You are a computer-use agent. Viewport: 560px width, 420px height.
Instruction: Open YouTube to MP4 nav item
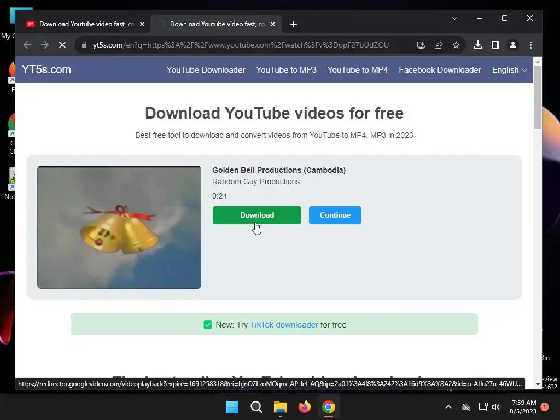coord(358,70)
